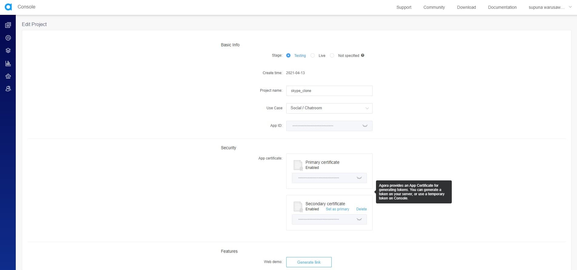Open the stacked layers sidebar icon
577x270 pixels.
8,51
